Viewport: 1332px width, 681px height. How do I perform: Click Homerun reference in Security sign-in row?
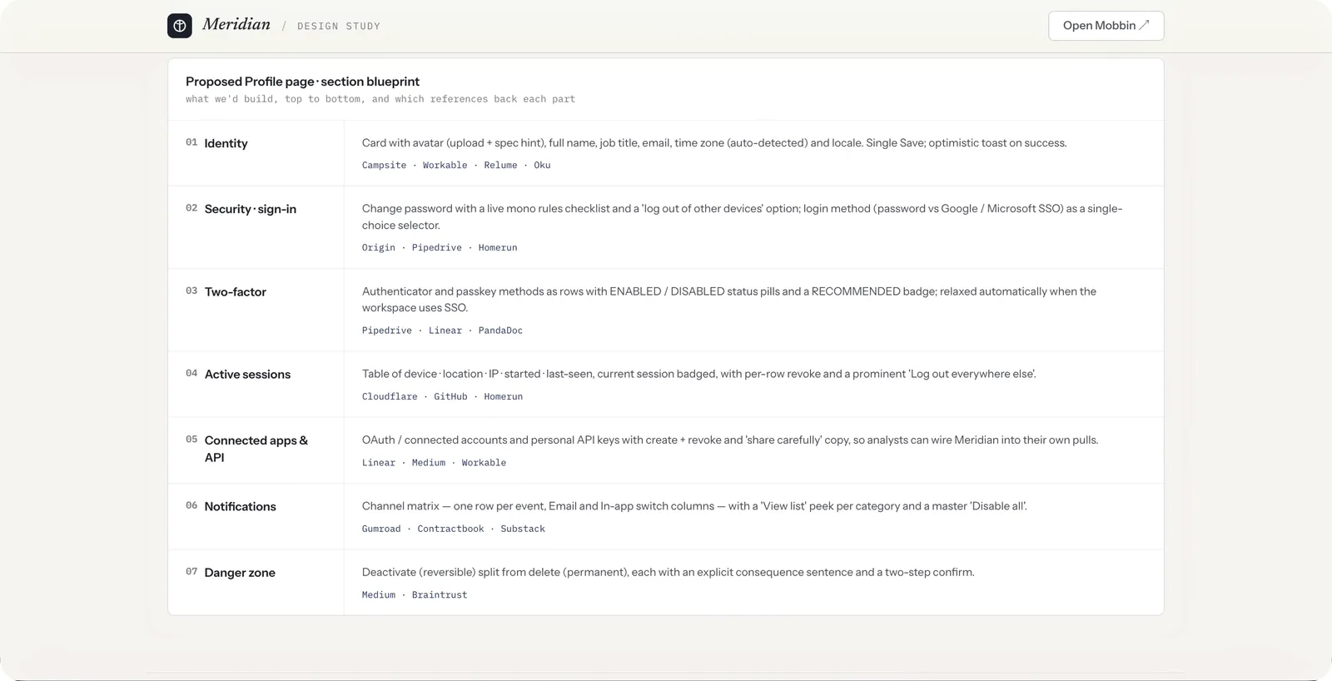coord(498,248)
